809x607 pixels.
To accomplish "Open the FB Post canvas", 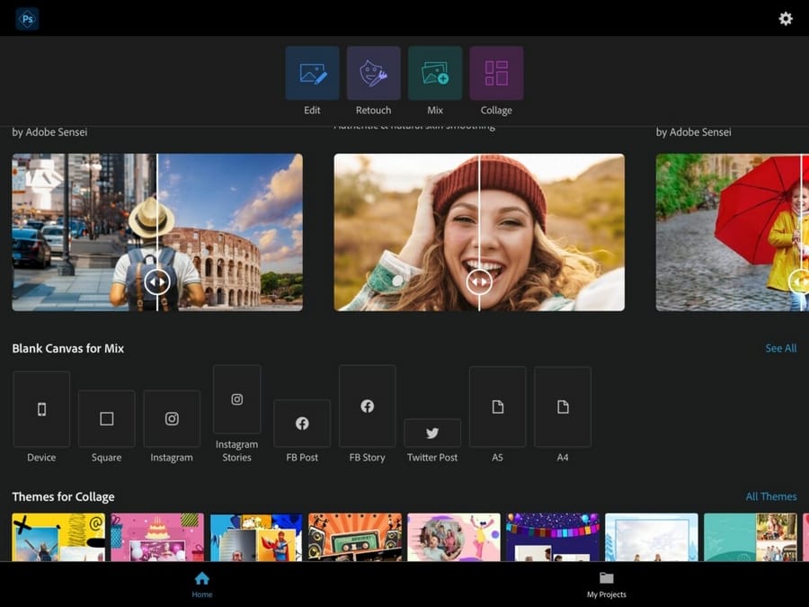I will tap(302, 424).
